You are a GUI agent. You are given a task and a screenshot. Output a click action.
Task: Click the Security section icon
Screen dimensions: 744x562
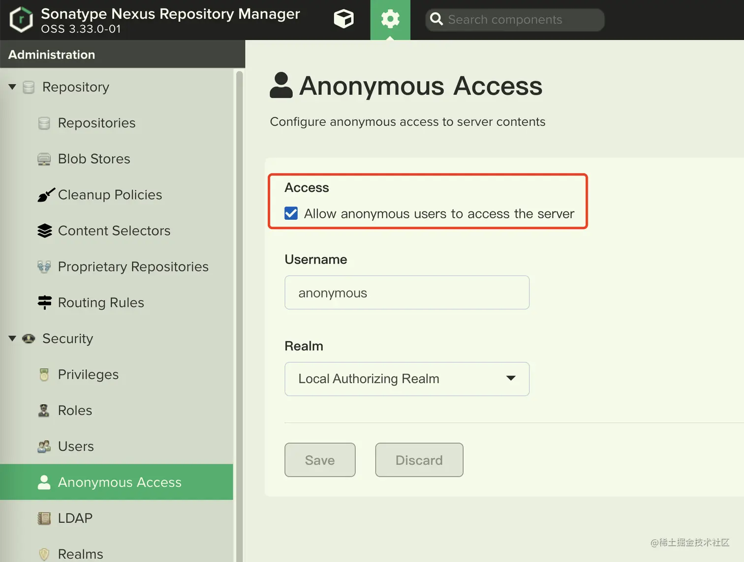[x=29, y=338]
